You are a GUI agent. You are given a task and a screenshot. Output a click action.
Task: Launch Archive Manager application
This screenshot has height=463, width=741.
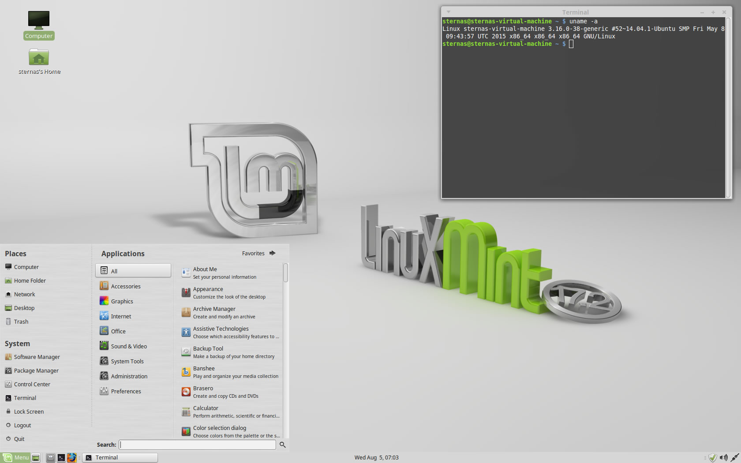pyautogui.click(x=230, y=313)
